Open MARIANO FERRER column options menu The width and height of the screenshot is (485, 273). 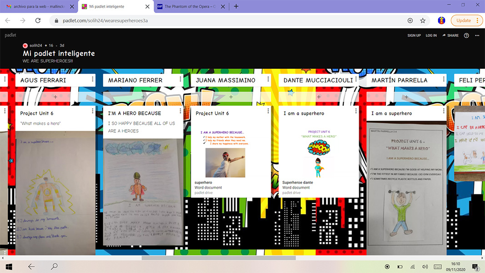coord(180,79)
